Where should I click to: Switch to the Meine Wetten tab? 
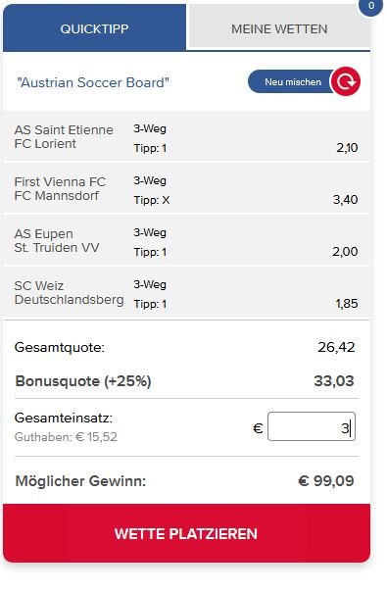point(279,28)
